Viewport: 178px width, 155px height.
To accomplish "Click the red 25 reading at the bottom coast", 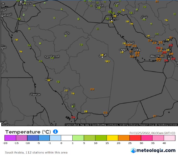I will coord(73,117).
